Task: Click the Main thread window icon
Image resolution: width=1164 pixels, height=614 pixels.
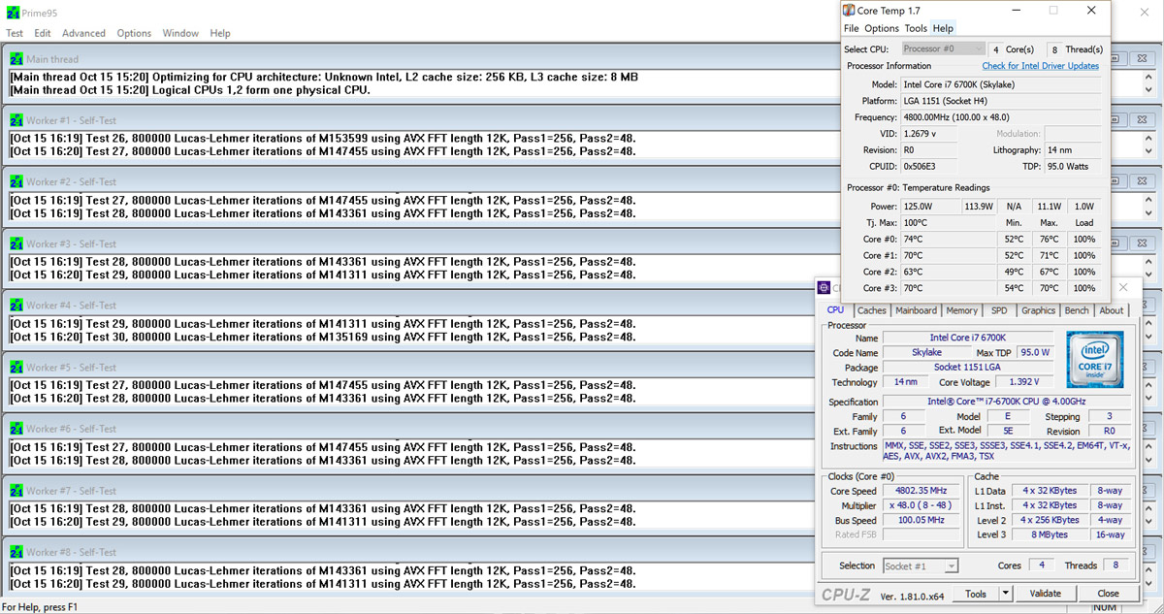Action: tap(16, 59)
